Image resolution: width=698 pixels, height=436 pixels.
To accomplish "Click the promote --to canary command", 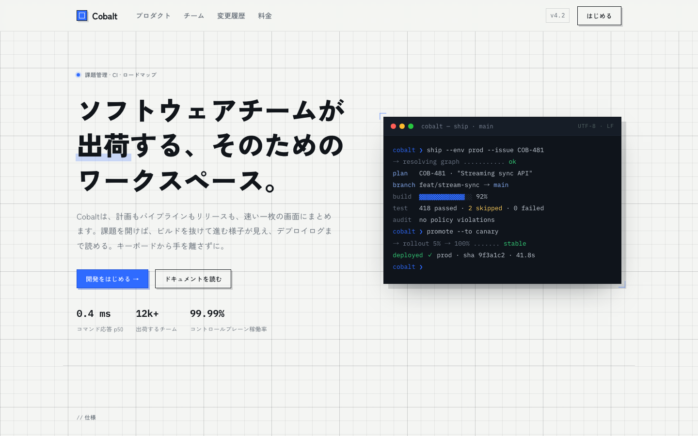I will pos(445,232).
